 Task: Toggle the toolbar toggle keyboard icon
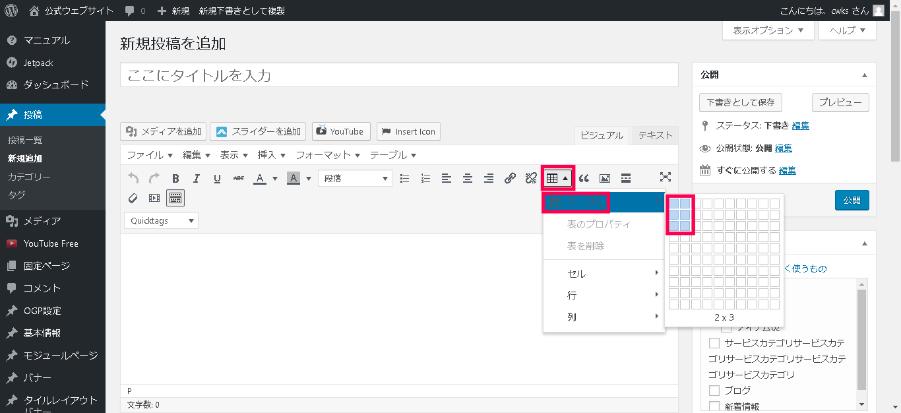click(175, 198)
